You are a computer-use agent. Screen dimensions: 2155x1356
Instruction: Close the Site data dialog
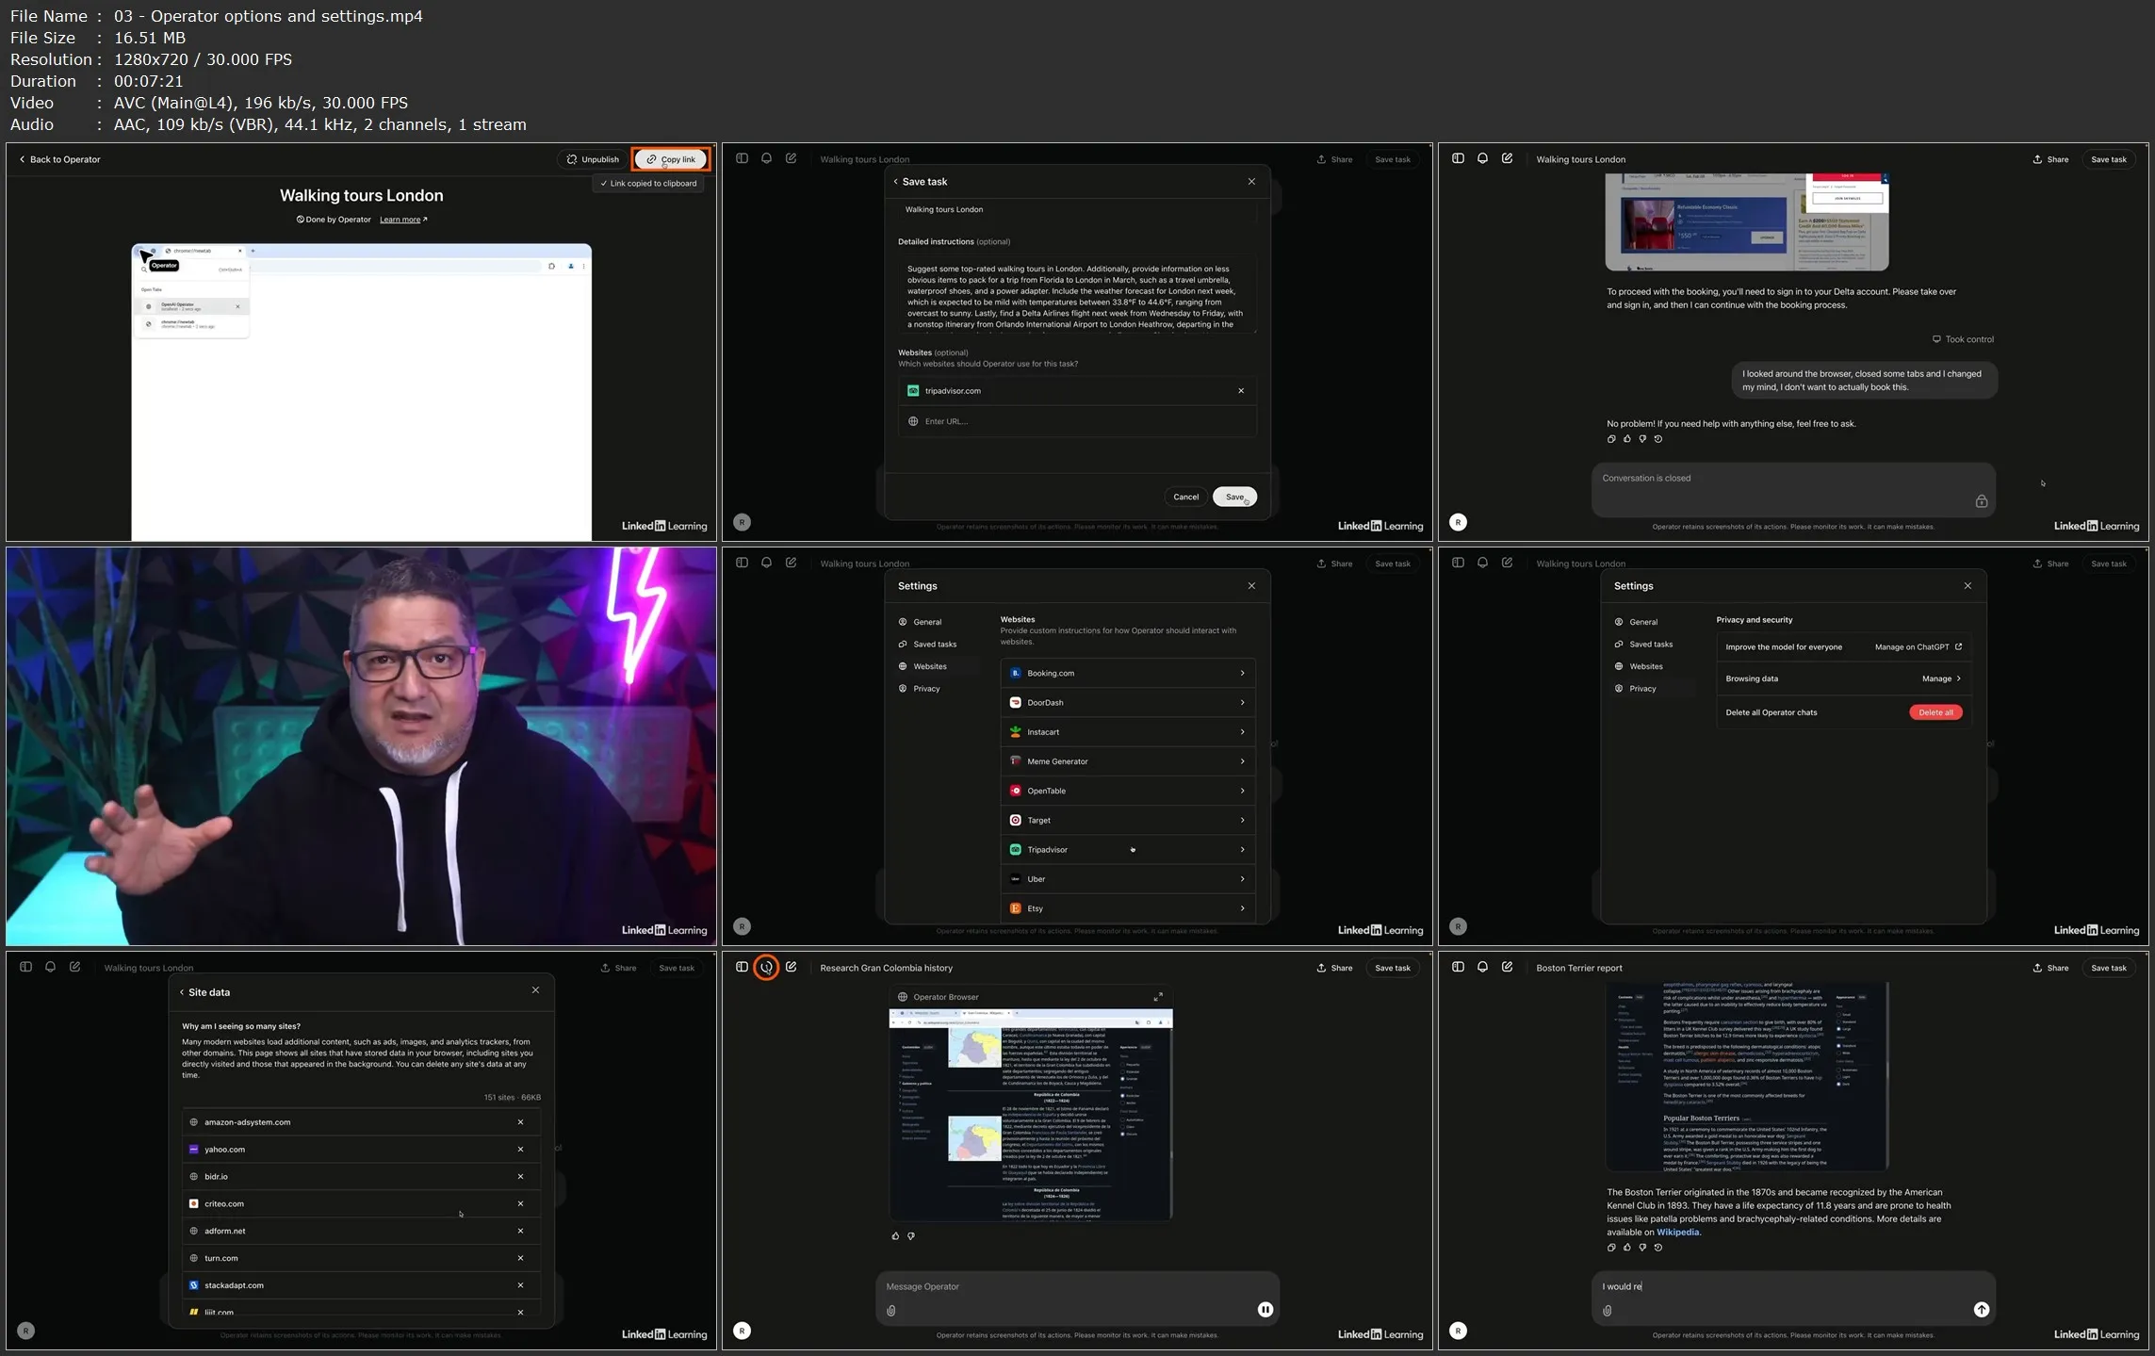pyautogui.click(x=535, y=990)
